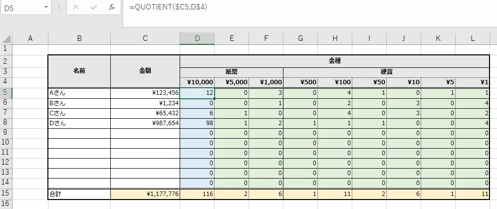The width and height of the screenshot is (497, 209).
Task: Select the ¥10,000 total cell showing 116
Action: [x=197, y=194]
